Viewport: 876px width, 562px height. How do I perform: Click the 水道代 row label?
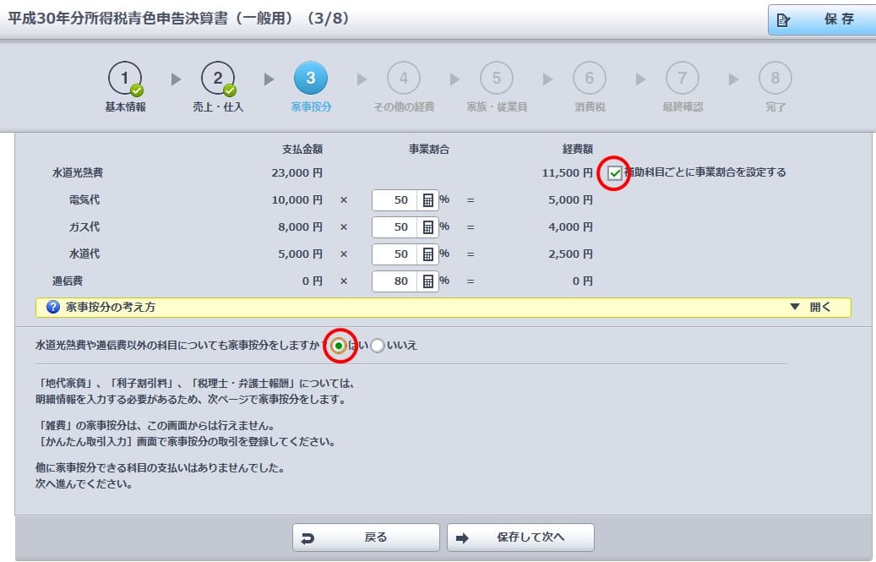point(84,254)
